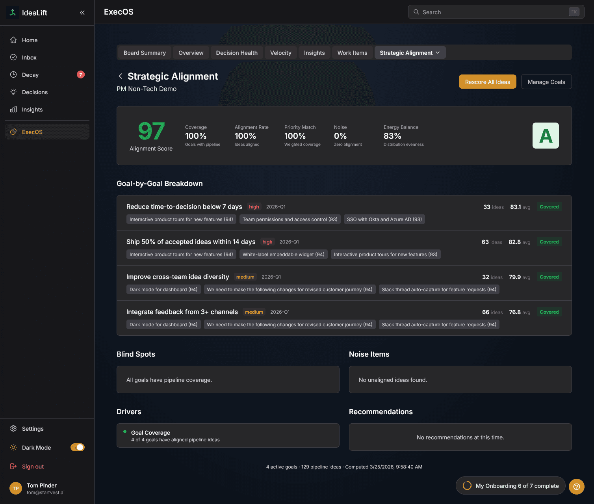Click the Manage Goals button
This screenshot has height=504, width=594.
point(546,82)
